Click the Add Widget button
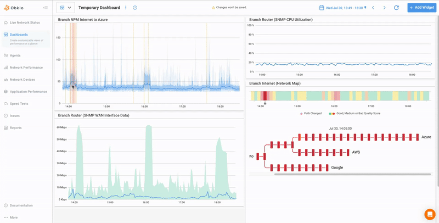 coord(421,8)
